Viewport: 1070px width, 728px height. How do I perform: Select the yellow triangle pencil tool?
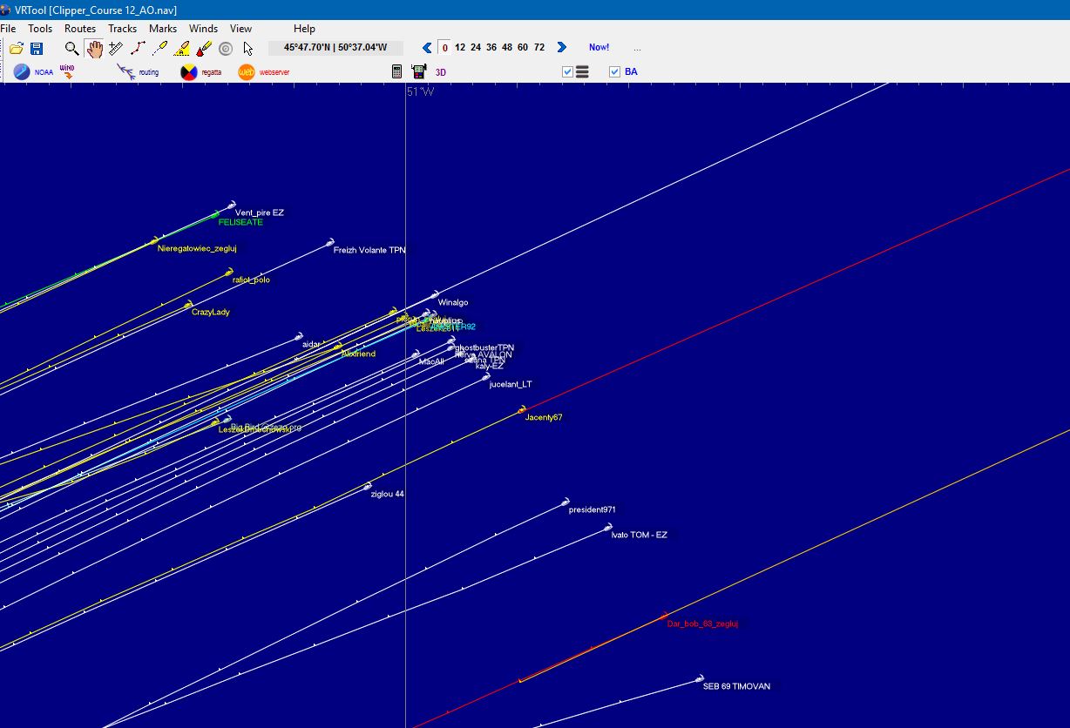click(181, 49)
